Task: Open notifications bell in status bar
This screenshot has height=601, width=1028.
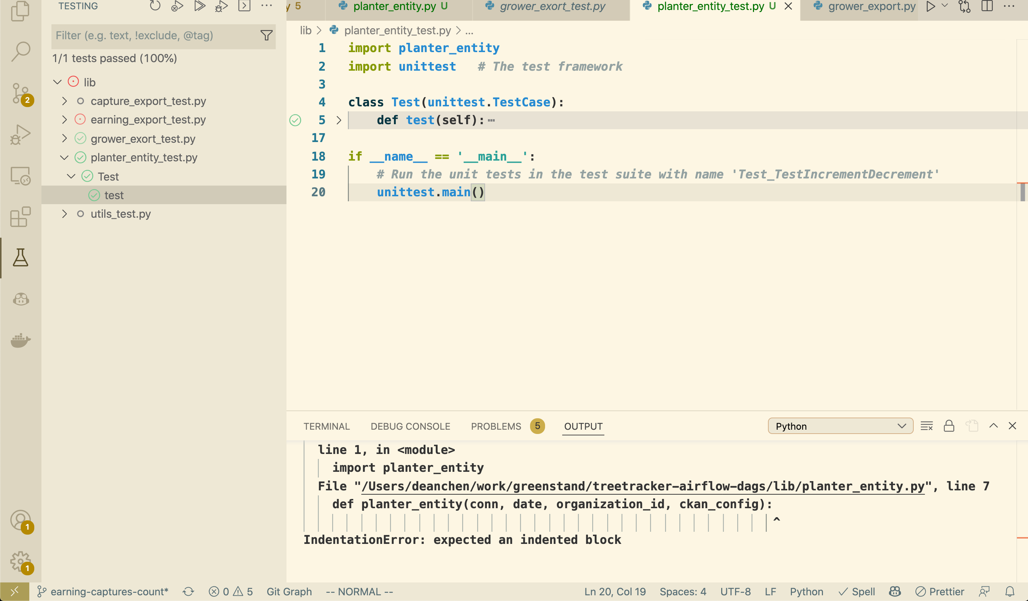Action: pos(1010,592)
